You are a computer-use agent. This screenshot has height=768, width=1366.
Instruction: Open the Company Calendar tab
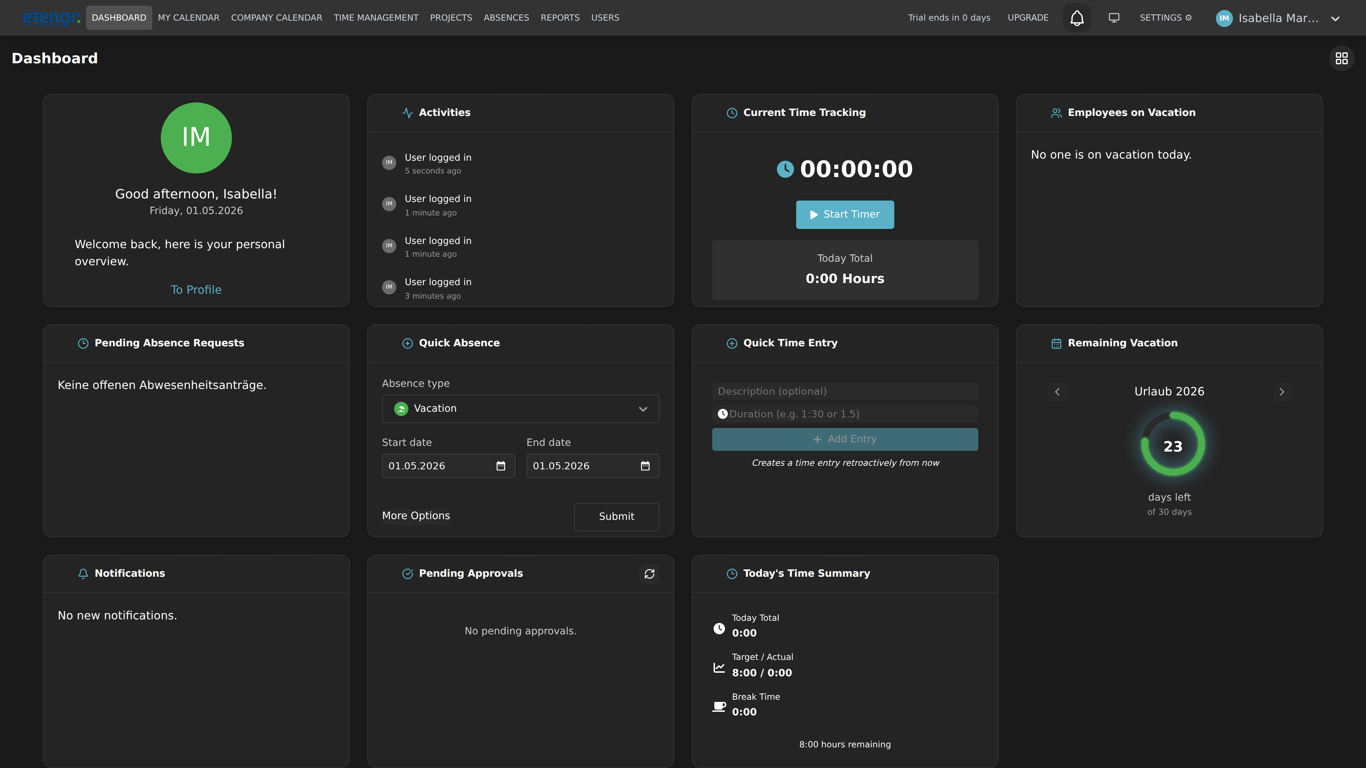[276, 18]
